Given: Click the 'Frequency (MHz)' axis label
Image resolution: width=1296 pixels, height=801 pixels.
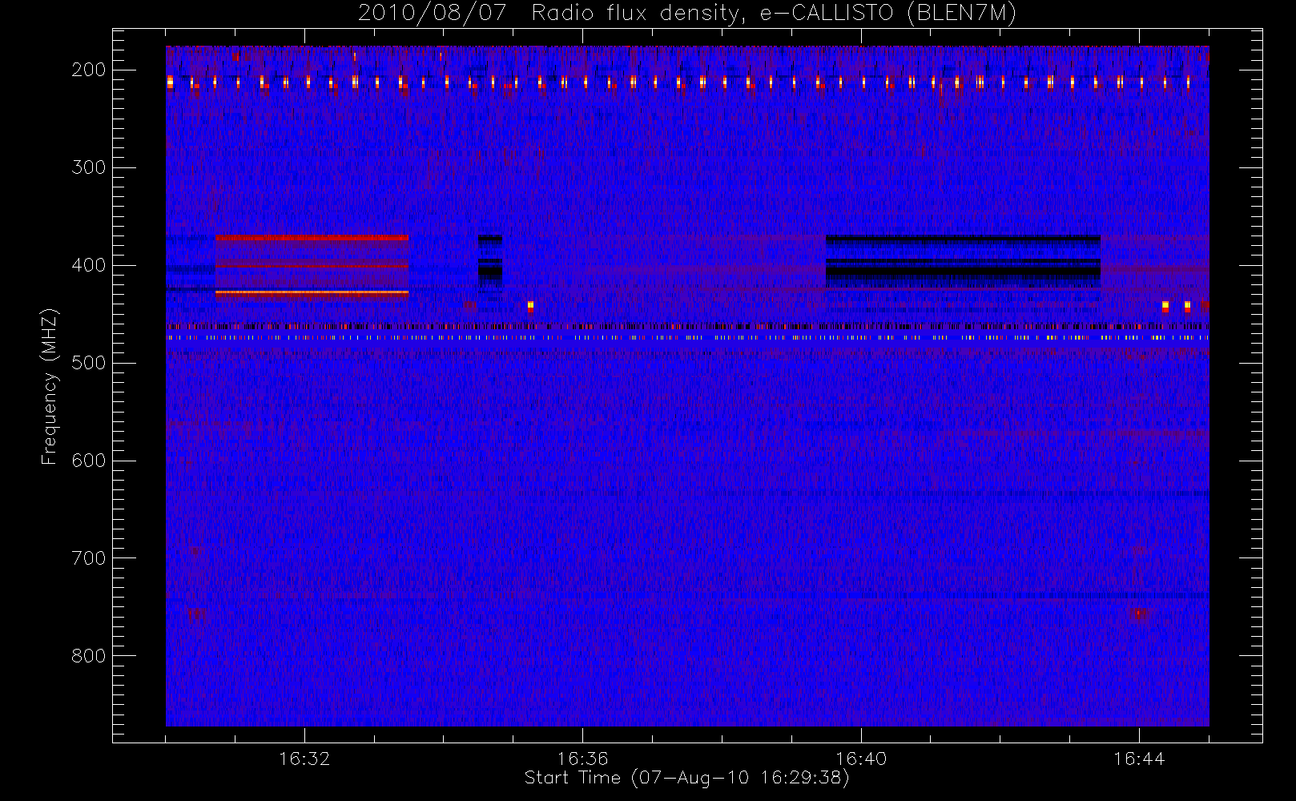Looking at the screenshot, I should coord(50,386).
